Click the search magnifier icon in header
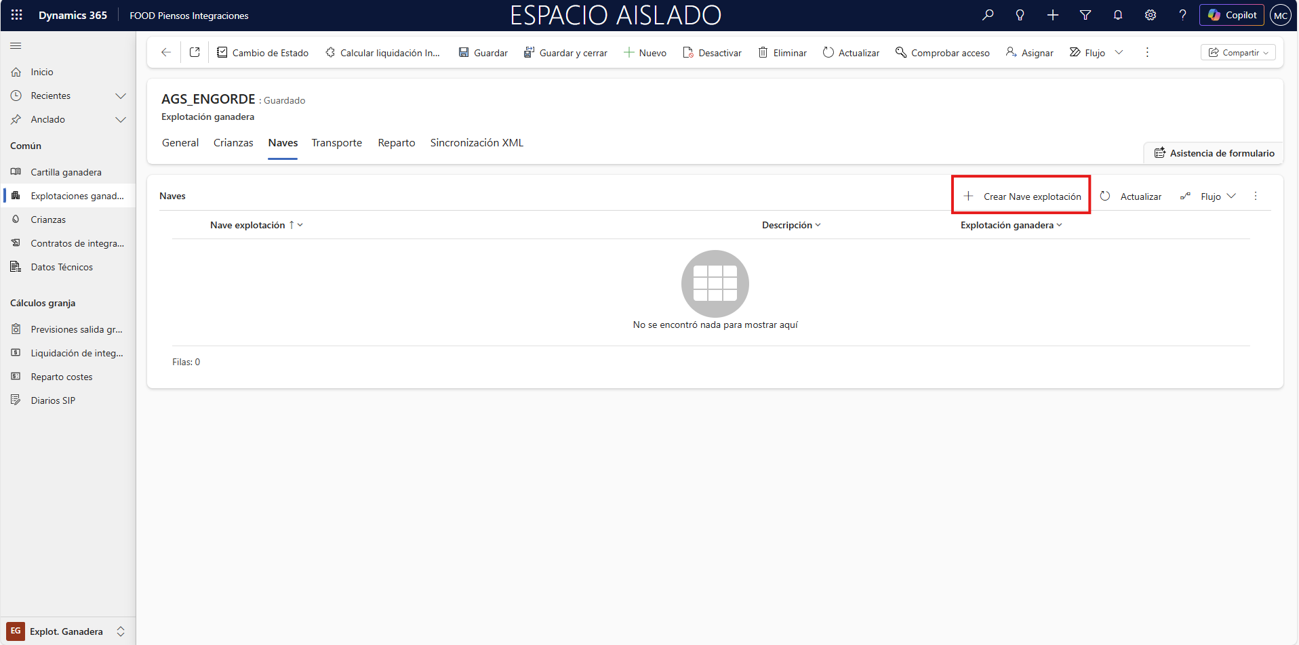 988,15
